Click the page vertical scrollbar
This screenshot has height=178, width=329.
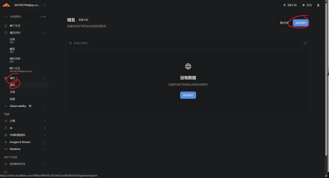click(x=326, y=79)
